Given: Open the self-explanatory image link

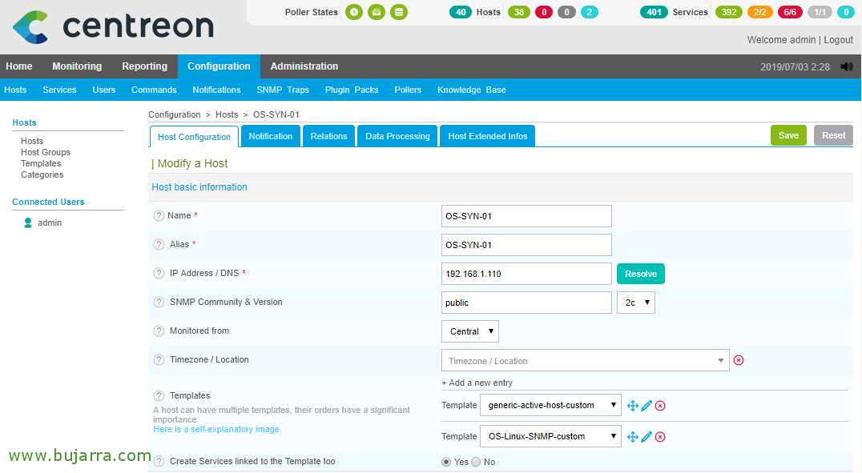Looking at the screenshot, I should [x=217, y=430].
